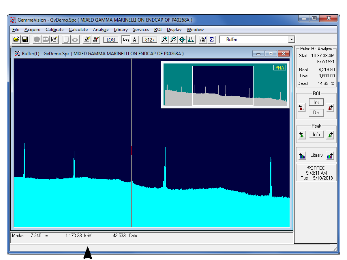Click the STOP acquisition icon
The height and width of the screenshot is (260, 347).
45,40
